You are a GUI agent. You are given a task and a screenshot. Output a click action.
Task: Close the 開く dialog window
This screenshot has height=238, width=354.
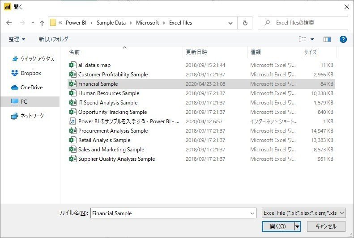tap(347, 7)
